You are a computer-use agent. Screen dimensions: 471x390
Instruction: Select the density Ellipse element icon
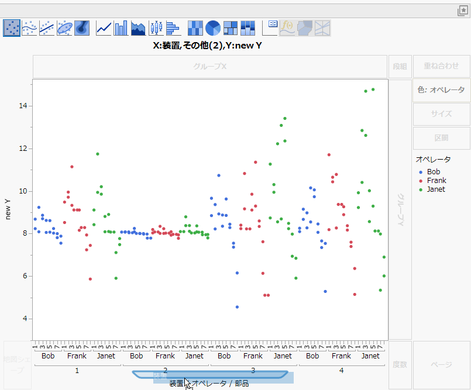click(64, 28)
